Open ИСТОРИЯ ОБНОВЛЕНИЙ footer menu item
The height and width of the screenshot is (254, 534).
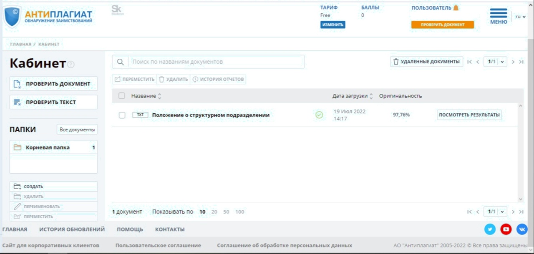(72, 229)
